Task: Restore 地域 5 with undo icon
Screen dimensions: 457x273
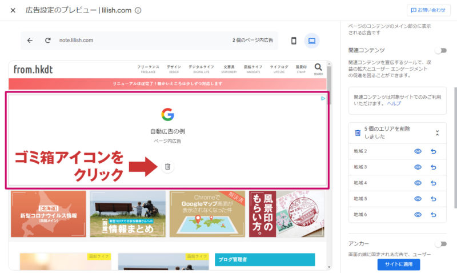Action: click(x=434, y=199)
